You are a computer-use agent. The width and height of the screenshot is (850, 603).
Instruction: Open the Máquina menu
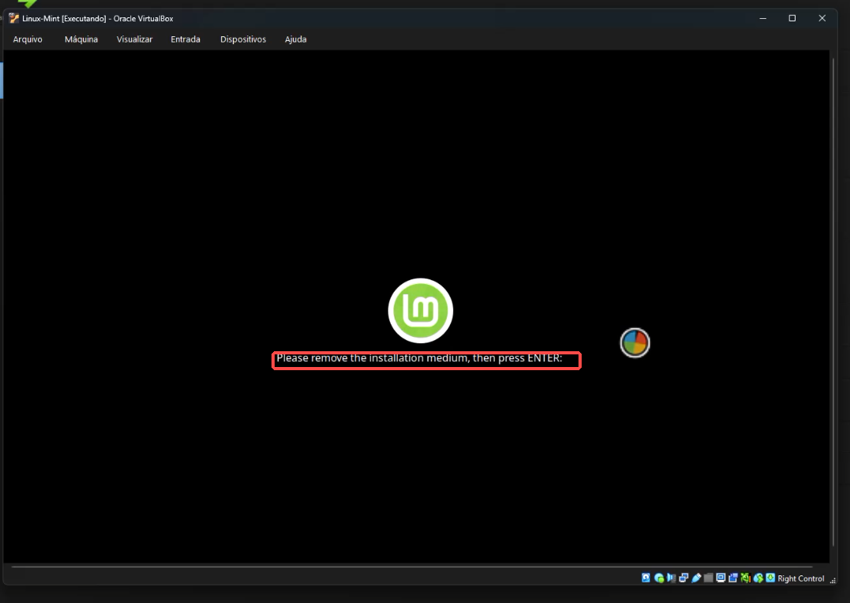81,39
